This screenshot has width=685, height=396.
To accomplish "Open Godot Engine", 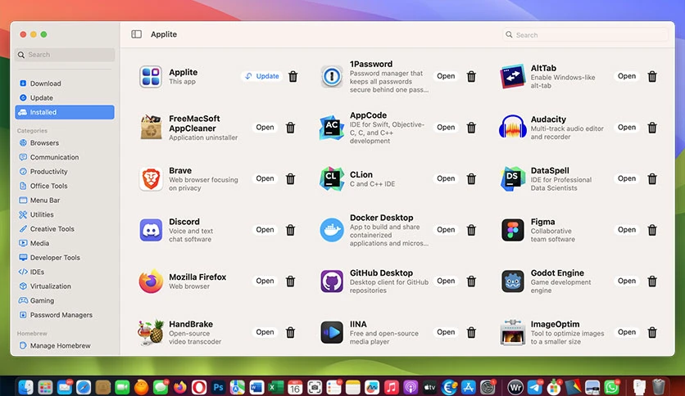I will pyautogui.click(x=627, y=281).
